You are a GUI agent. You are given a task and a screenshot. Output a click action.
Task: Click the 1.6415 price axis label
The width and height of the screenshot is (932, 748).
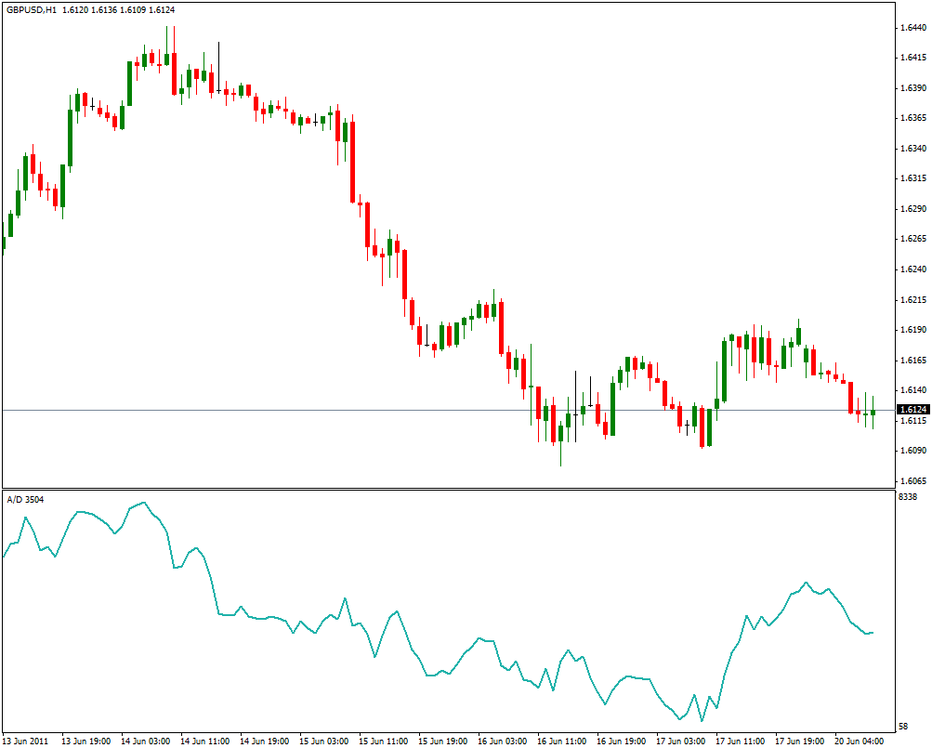(913, 58)
